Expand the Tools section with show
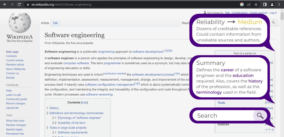Image resolution: width=284 pixels, height=137 pixels. (269, 103)
